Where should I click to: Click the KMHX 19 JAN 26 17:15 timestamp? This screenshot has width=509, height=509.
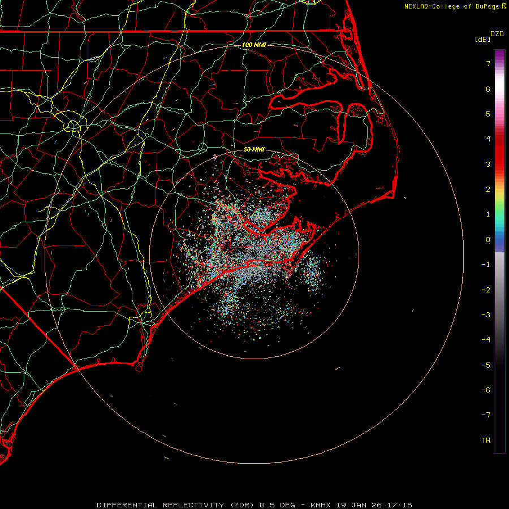[361, 505]
